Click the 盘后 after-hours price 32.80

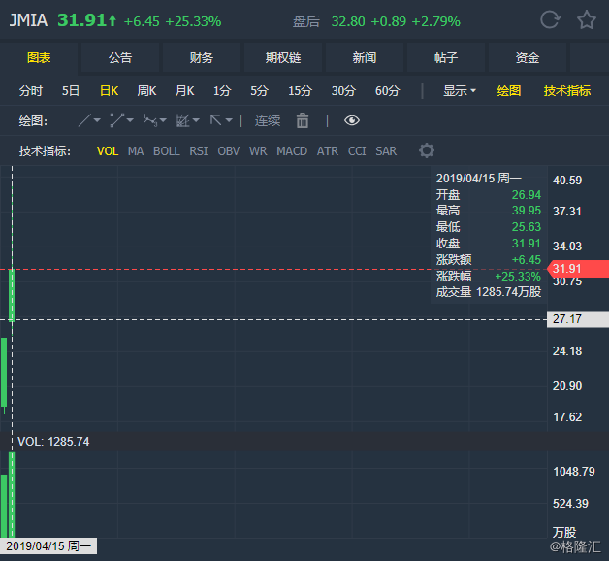pyautogui.click(x=348, y=21)
